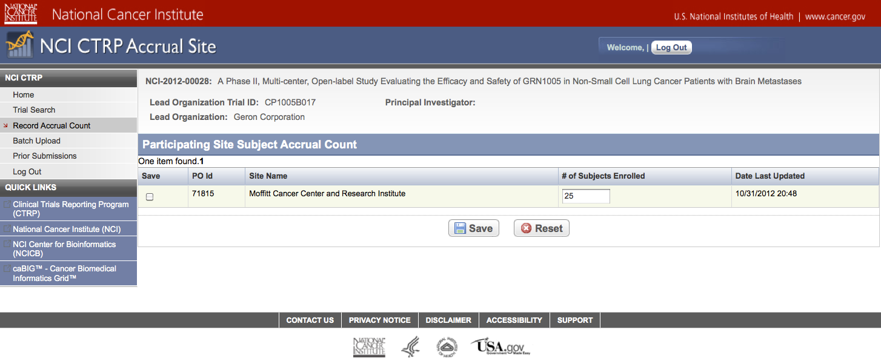Open the www.cancer.gov link in header

coord(834,16)
